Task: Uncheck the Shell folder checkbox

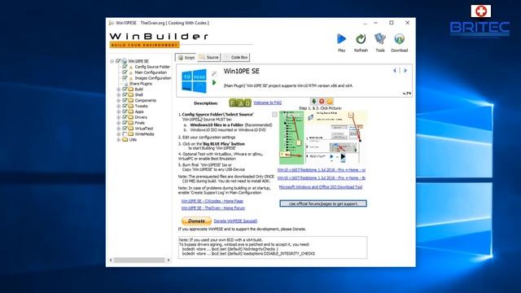Action: [125, 94]
